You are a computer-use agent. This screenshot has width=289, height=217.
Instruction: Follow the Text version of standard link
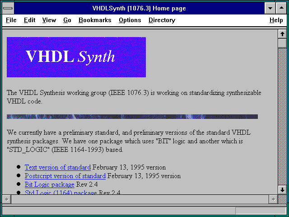coord(58,167)
